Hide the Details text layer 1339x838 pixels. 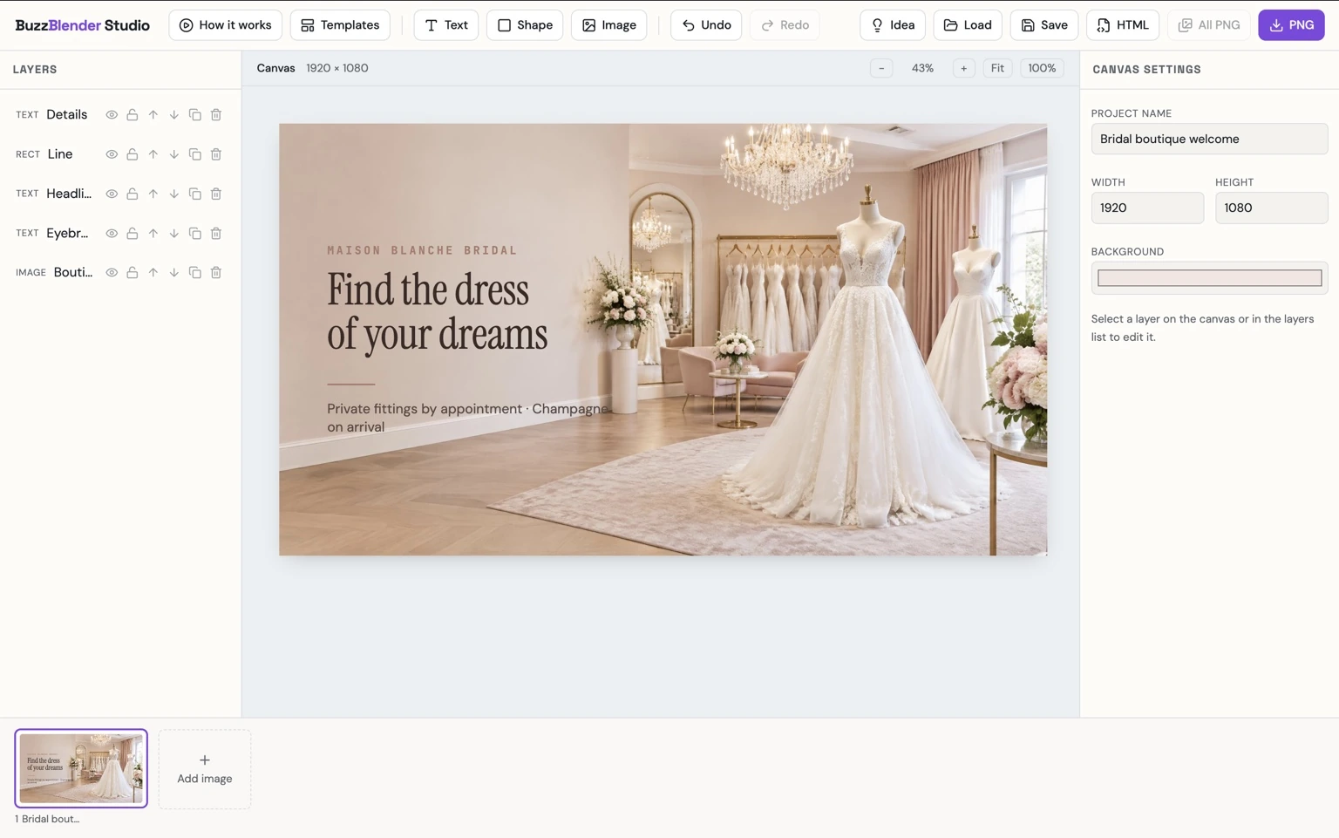click(112, 115)
